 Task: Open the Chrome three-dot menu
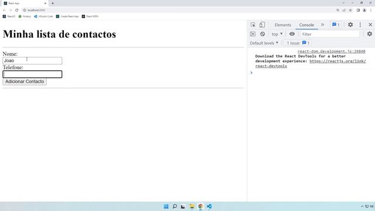click(371, 11)
